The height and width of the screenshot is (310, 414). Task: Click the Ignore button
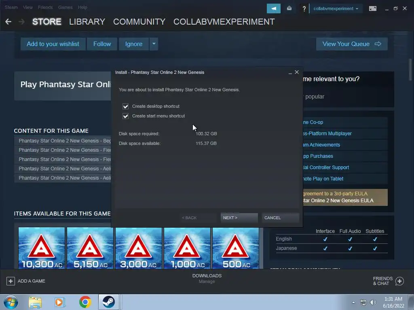[133, 44]
